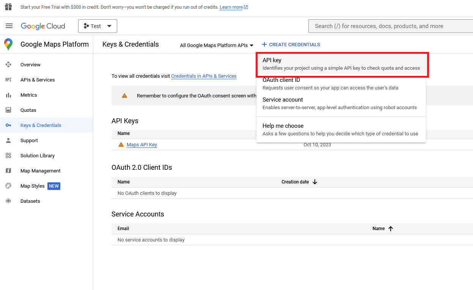Open the Maps API Key link
The image size is (473, 290).
coord(141,144)
